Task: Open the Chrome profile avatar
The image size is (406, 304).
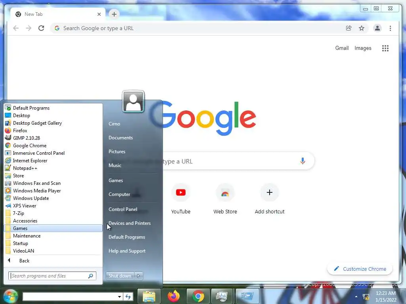Action: (x=377, y=28)
